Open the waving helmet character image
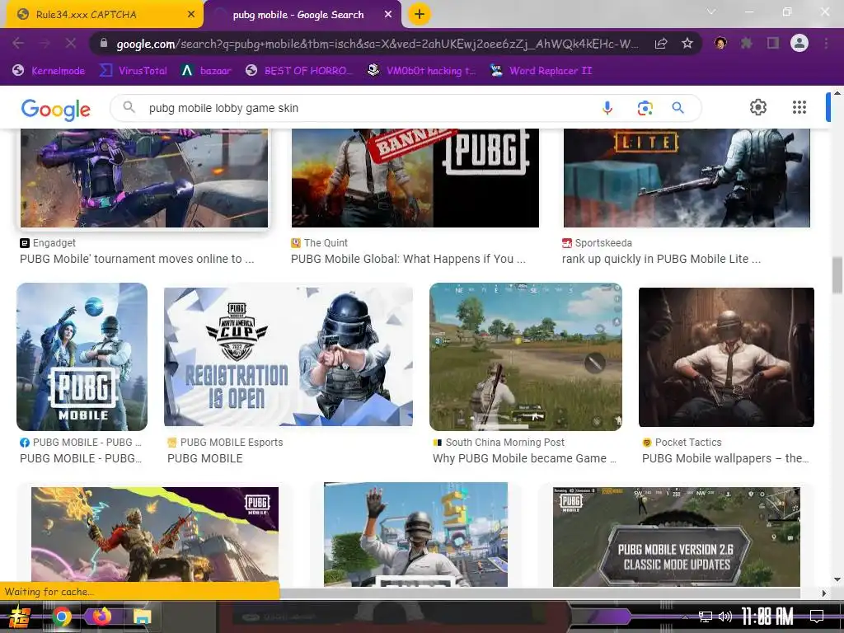This screenshot has width=844, height=633. (x=415, y=534)
